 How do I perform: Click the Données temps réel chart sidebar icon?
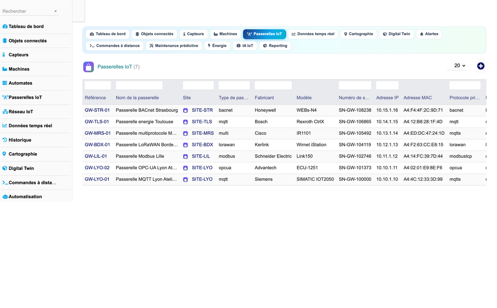pyautogui.click(x=5, y=126)
